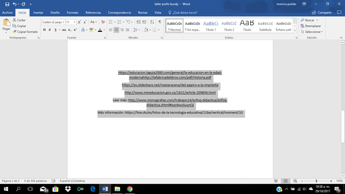This screenshot has height=194, width=345.
Task: Apply text effects icon
Action: click(x=83, y=30)
